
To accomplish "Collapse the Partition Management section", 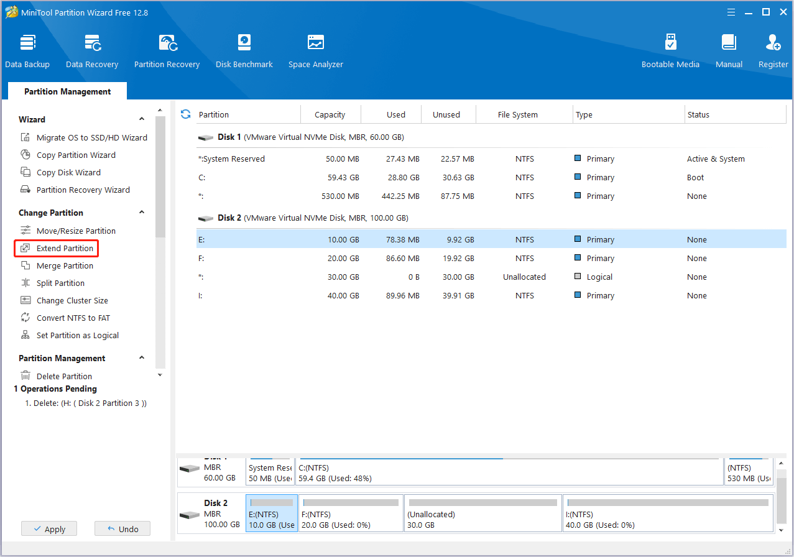I will (x=142, y=358).
